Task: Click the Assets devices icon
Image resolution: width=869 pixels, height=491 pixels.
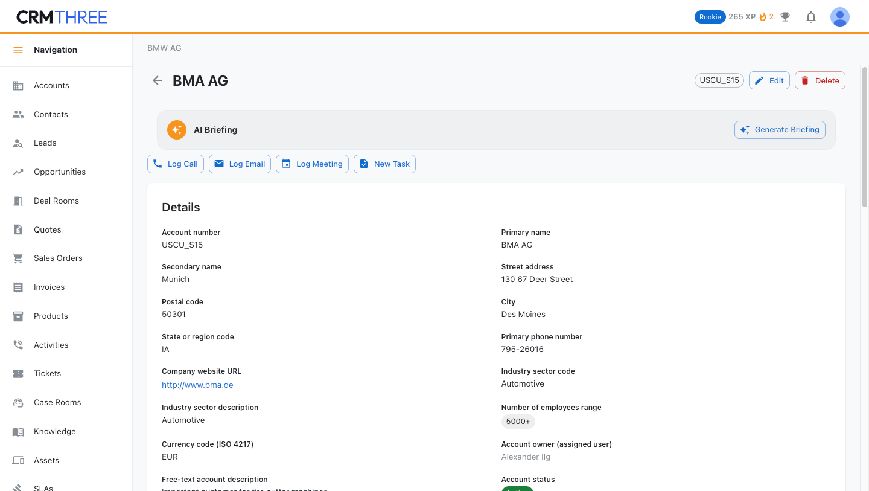Action: pyautogui.click(x=18, y=460)
